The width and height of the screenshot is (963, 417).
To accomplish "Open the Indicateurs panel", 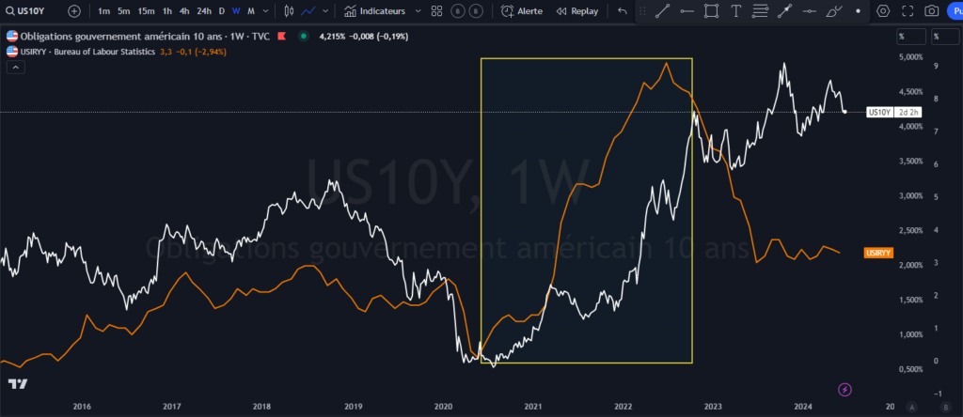I will (374, 11).
